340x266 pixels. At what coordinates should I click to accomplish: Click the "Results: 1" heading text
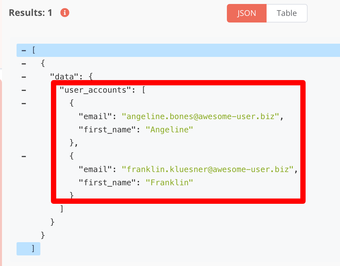[x=30, y=13]
